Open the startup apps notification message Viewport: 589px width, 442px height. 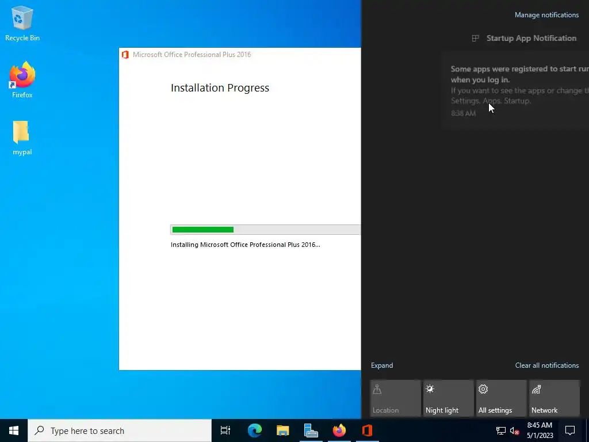tap(515, 90)
